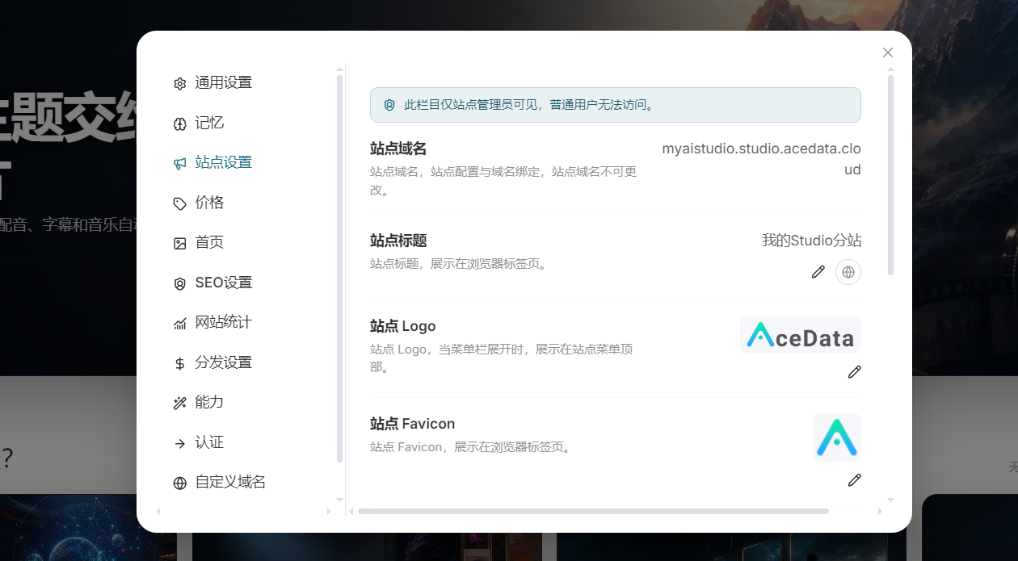Open the 自定义域名 globe menu item
Image resolution: width=1018 pixels, height=561 pixels.
[220, 483]
